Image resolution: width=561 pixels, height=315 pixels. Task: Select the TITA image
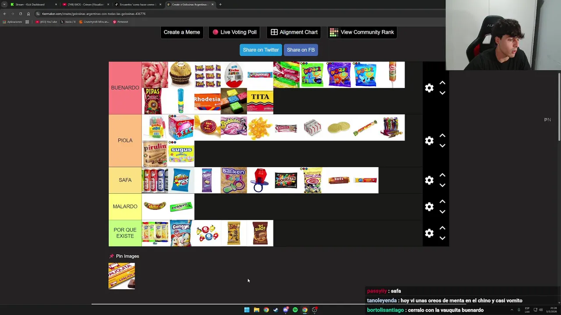260,101
